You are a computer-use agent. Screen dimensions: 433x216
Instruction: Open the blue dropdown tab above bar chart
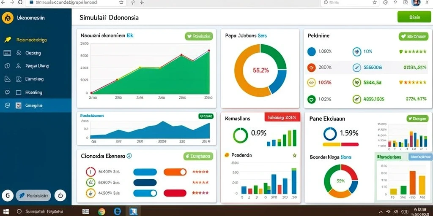[x=420, y=157]
